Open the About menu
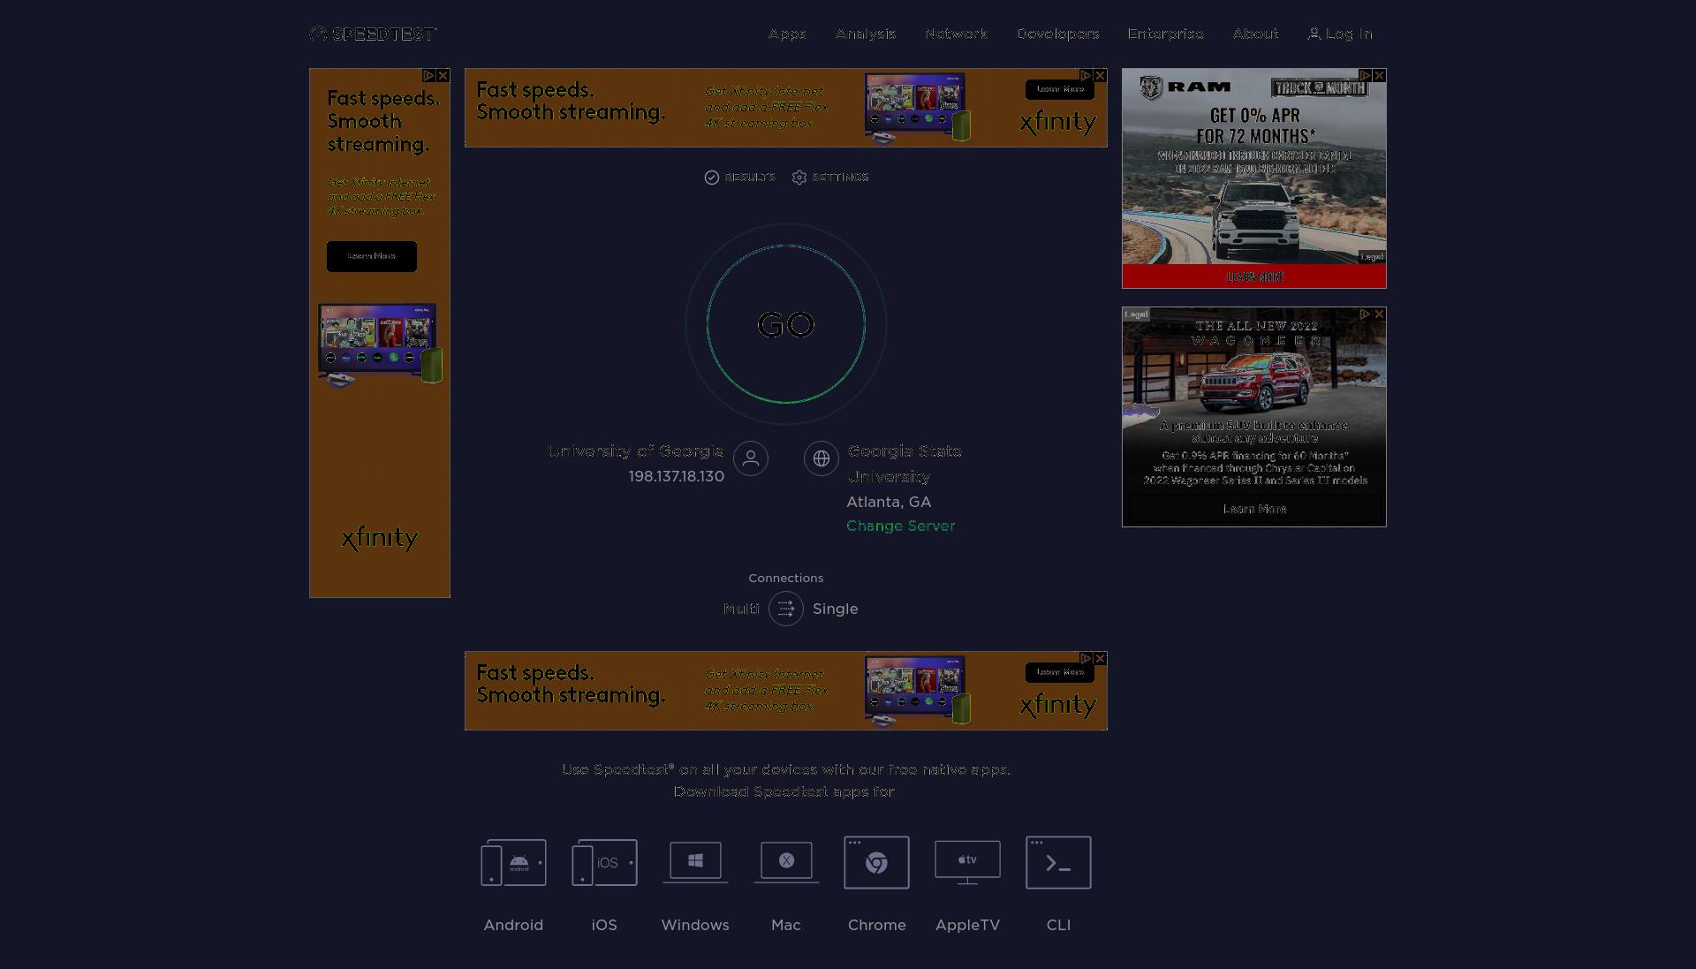 tap(1256, 34)
